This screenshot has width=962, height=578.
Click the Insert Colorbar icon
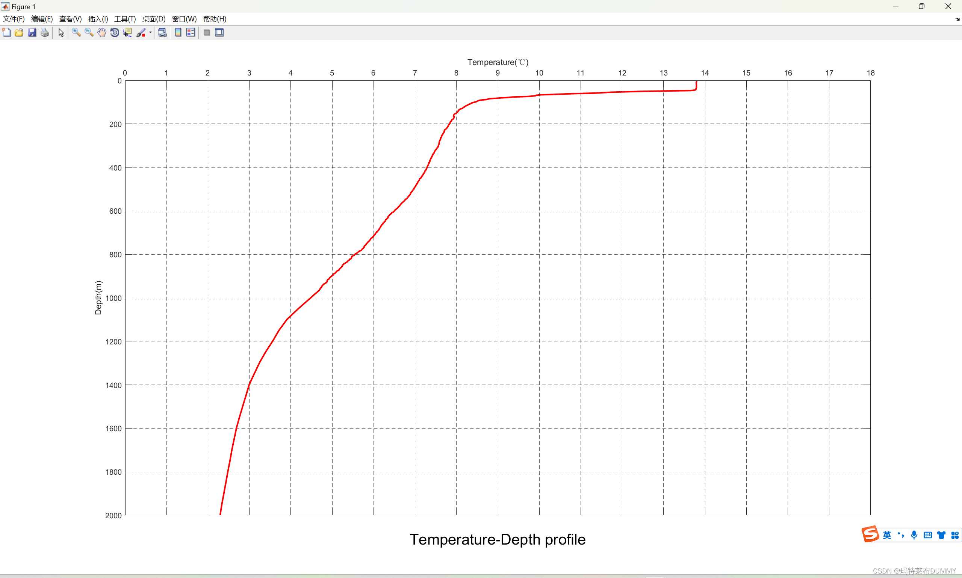tap(178, 33)
